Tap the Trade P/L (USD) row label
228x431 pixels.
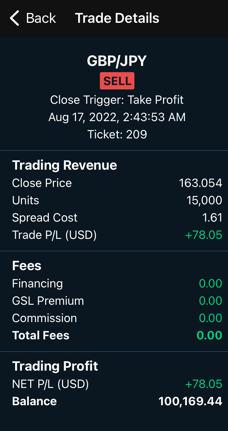(x=54, y=235)
